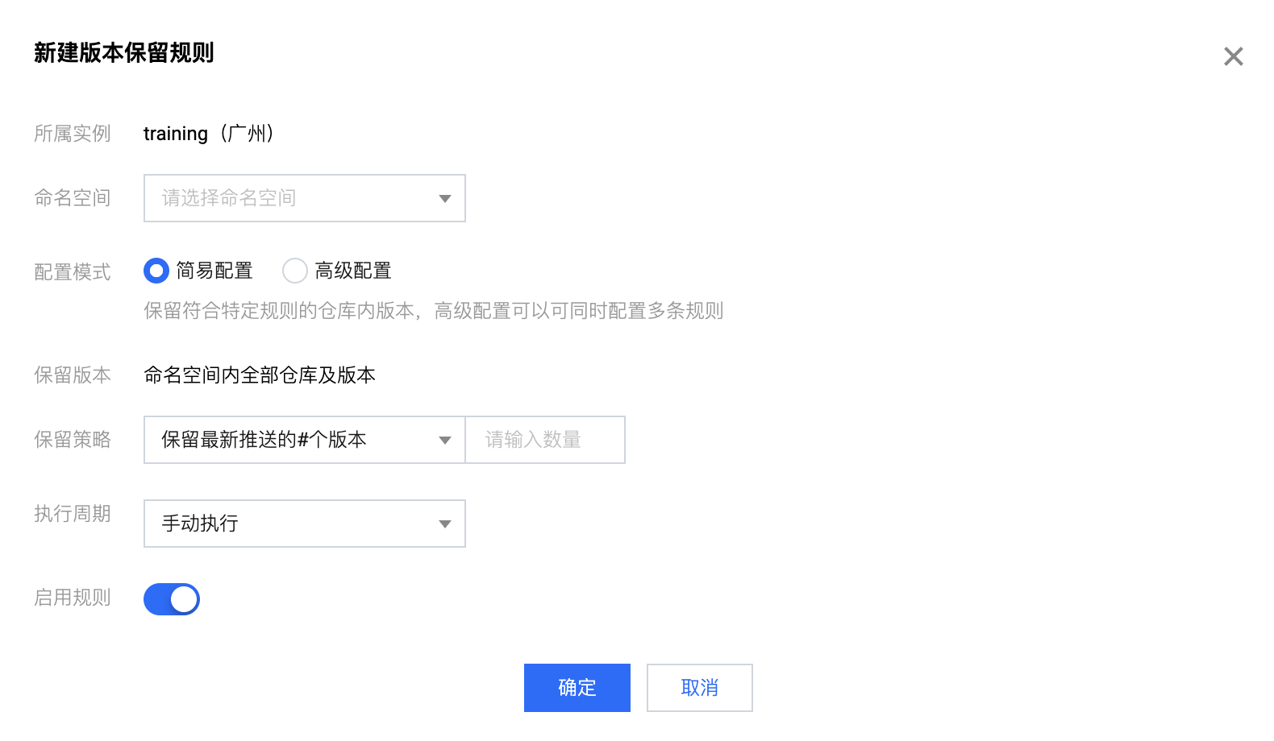The width and height of the screenshot is (1274, 741).
Task: Click the 取消 cancel button
Action: (x=699, y=688)
